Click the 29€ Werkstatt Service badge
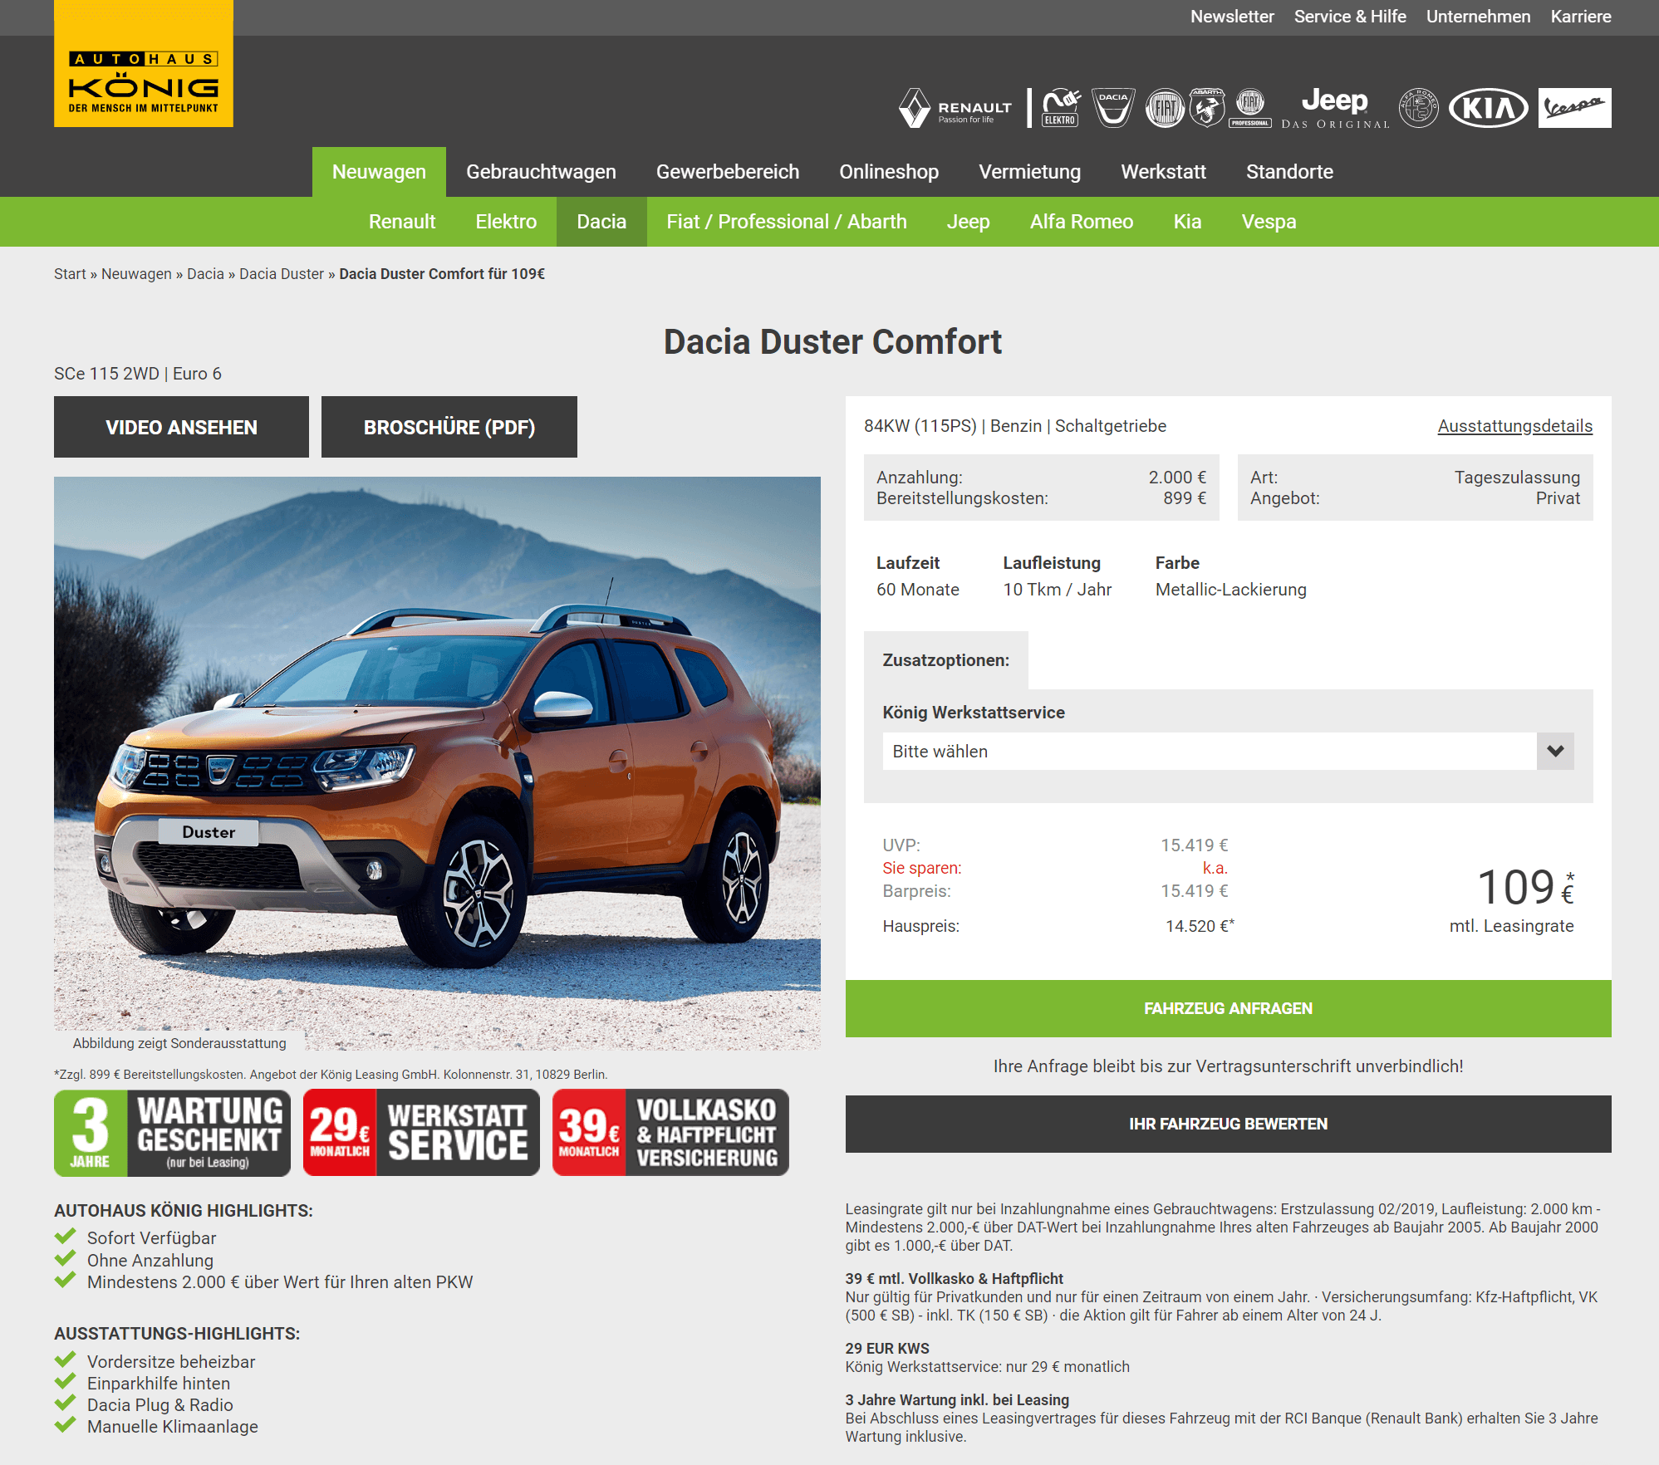 click(421, 1133)
